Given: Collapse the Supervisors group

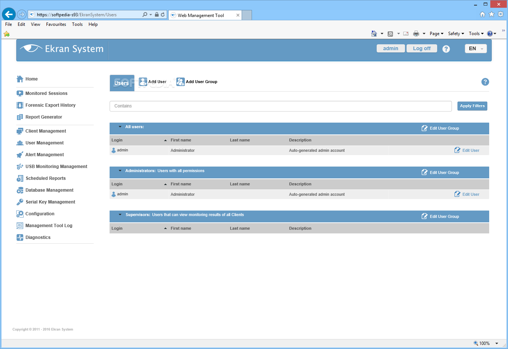Looking at the screenshot, I should [120, 215].
